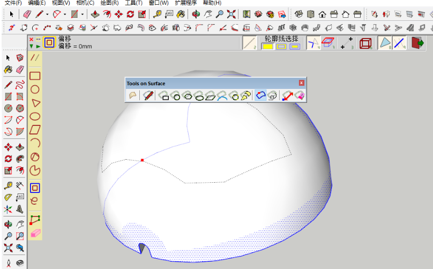Toggle the diagonal line option in offset bar
433x269 pixels.
click(x=249, y=43)
